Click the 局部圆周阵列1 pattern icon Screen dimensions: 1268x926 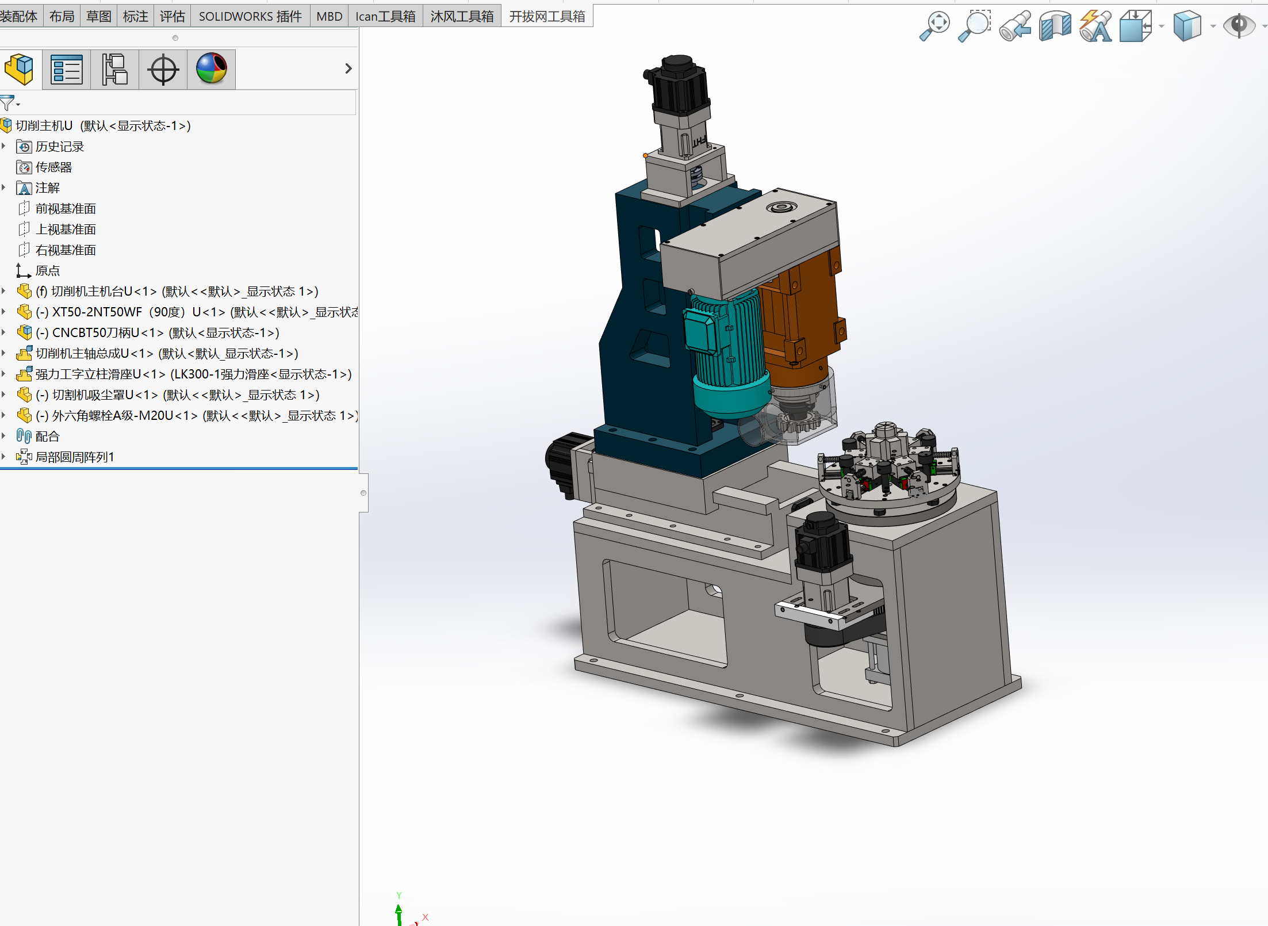pyautogui.click(x=24, y=457)
